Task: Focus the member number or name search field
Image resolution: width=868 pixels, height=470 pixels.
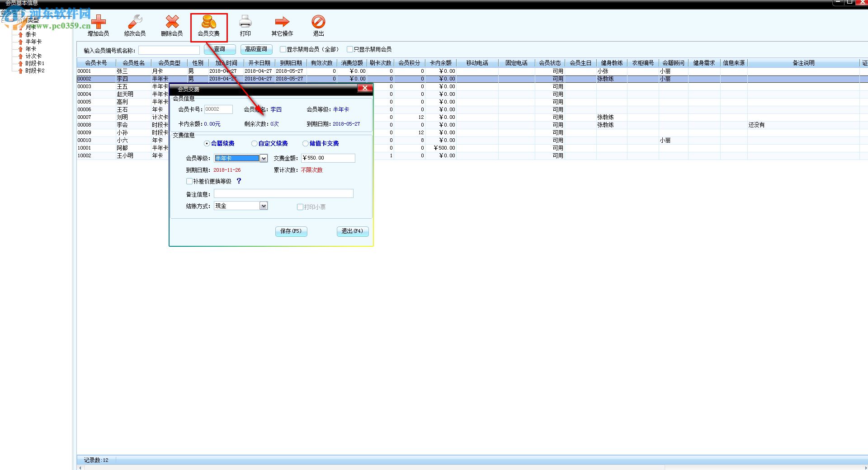Action: [169, 50]
